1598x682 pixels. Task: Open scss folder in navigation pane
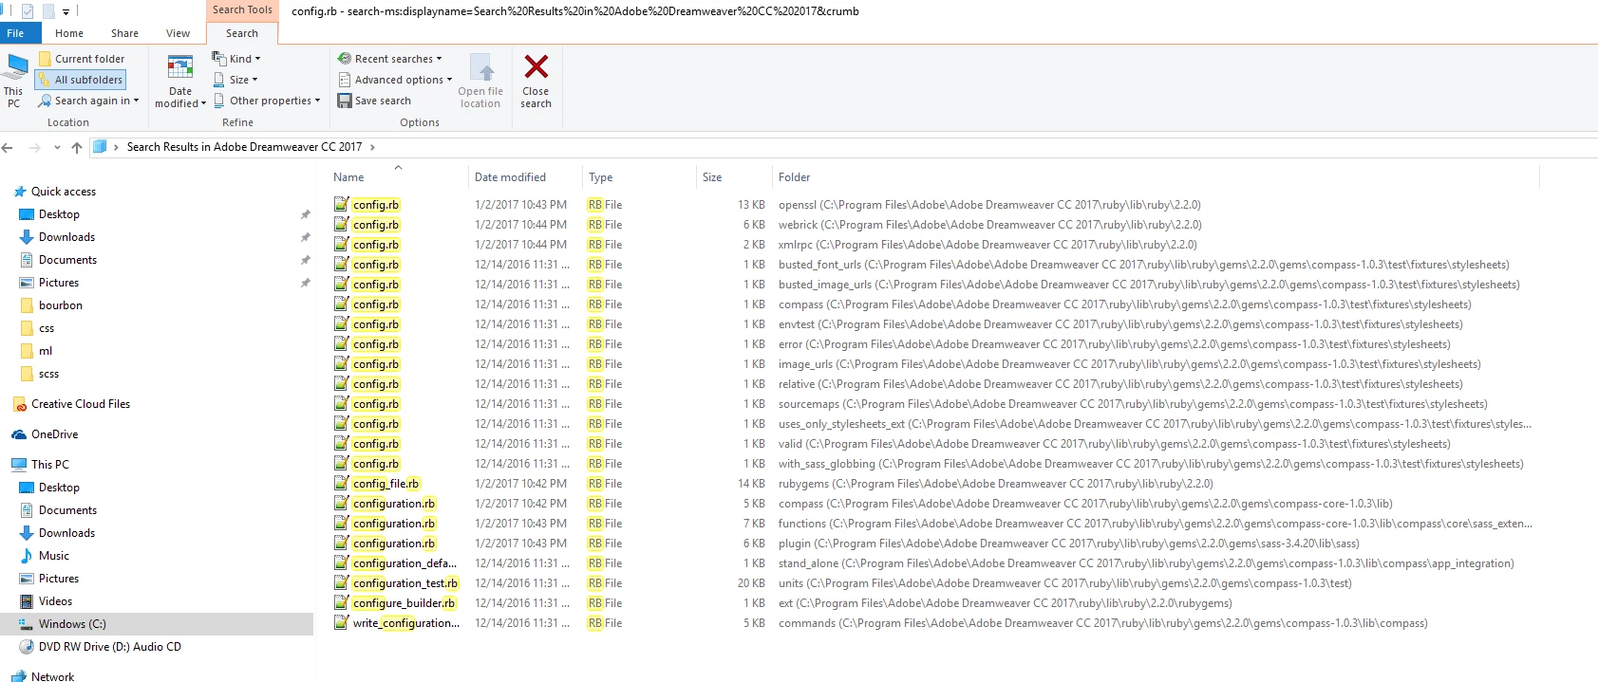(48, 374)
